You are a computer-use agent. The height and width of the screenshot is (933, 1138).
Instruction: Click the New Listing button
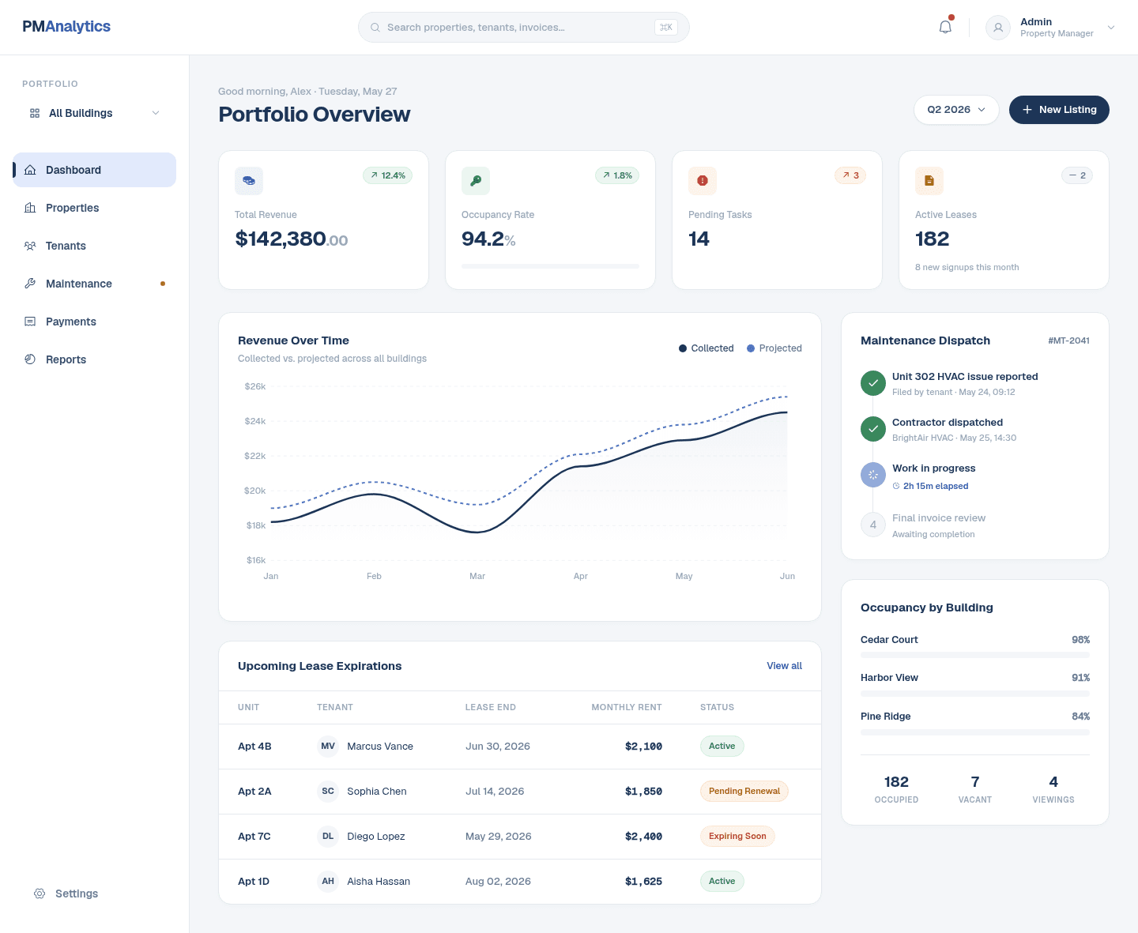[1059, 110]
